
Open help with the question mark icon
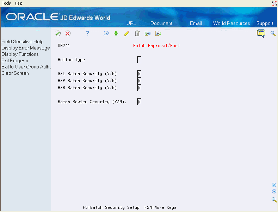[x=87, y=33]
